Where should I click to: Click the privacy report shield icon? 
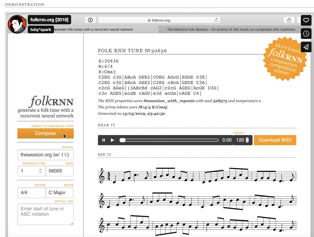pos(90,20)
